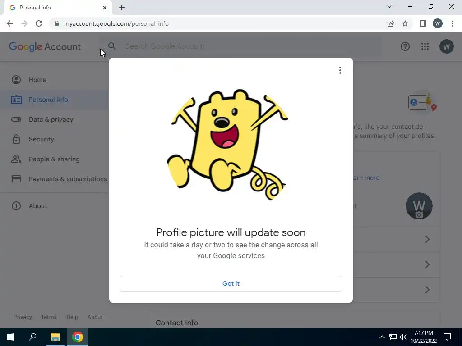Open People & sharing section
Image resolution: width=462 pixels, height=346 pixels.
click(55, 159)
